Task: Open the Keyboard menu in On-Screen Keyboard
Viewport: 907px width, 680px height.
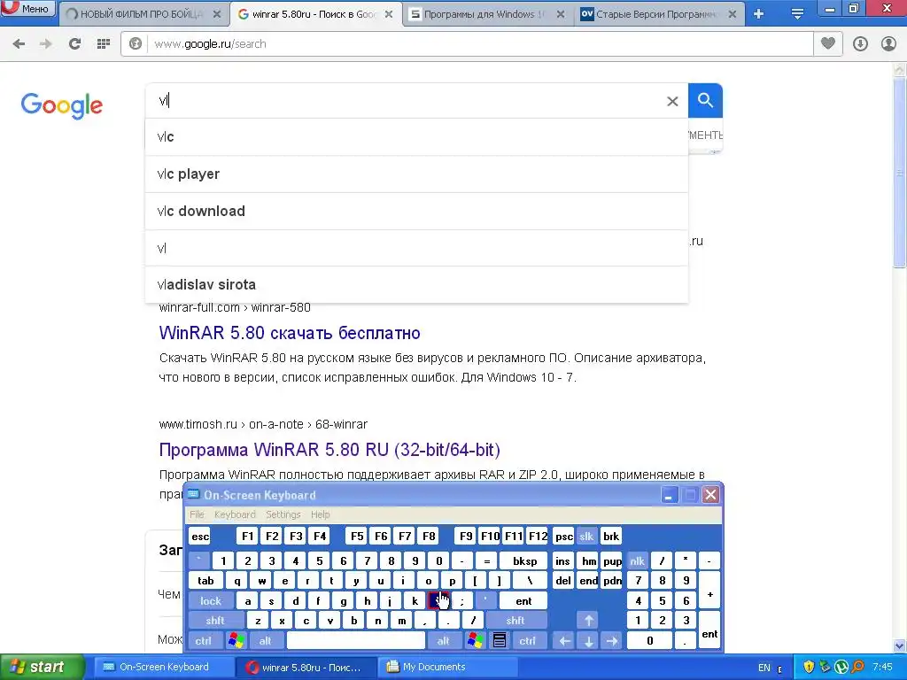Action: pos(235,514)
